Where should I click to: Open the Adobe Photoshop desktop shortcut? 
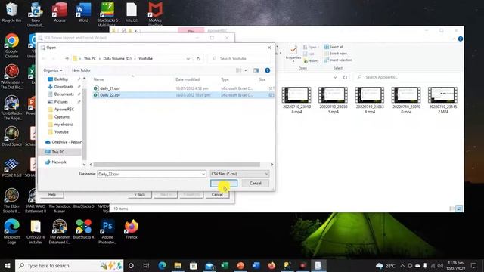(x=107, y=231)
